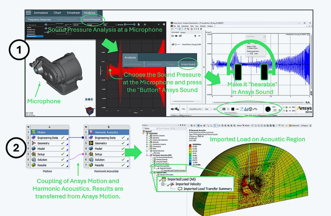Select the Sound Pressure sub-tab
The height and width of the screenshot is (216, 331).
coord(92,19)
